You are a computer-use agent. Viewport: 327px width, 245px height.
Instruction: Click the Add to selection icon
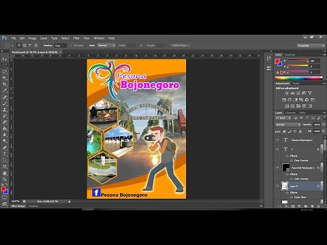[25, 46]
